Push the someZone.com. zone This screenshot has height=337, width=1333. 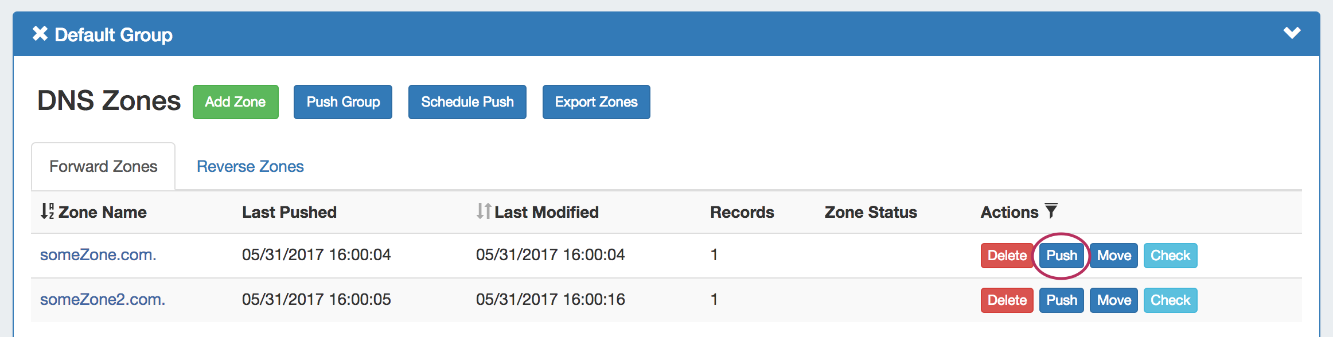click(x=1062, y=256)
